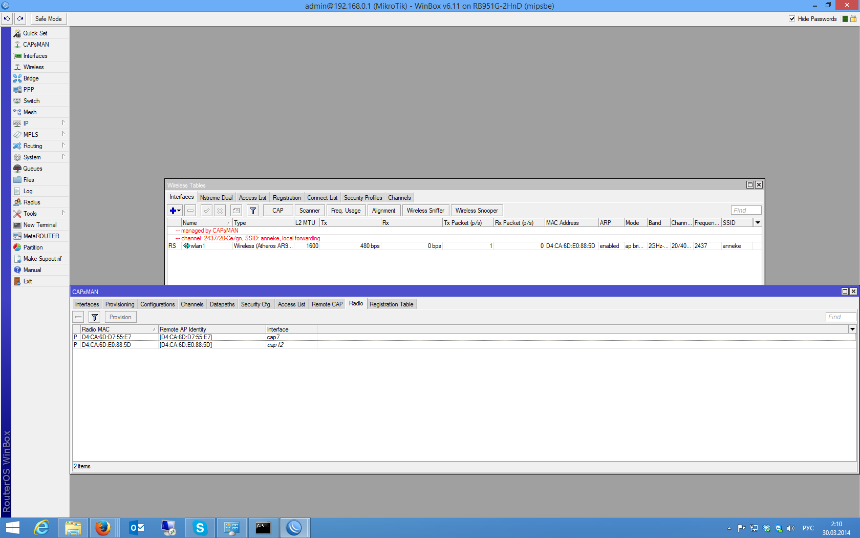This screenshot has width=860, height=538.
Task: Click the Undo arrow in WinBox toolbar
Action: pos(7,19)
